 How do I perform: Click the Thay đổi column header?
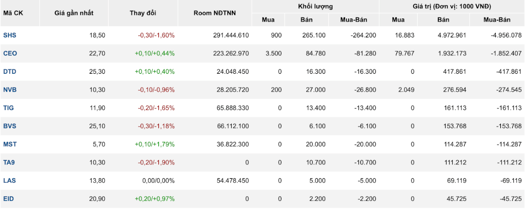click(143, 13)
